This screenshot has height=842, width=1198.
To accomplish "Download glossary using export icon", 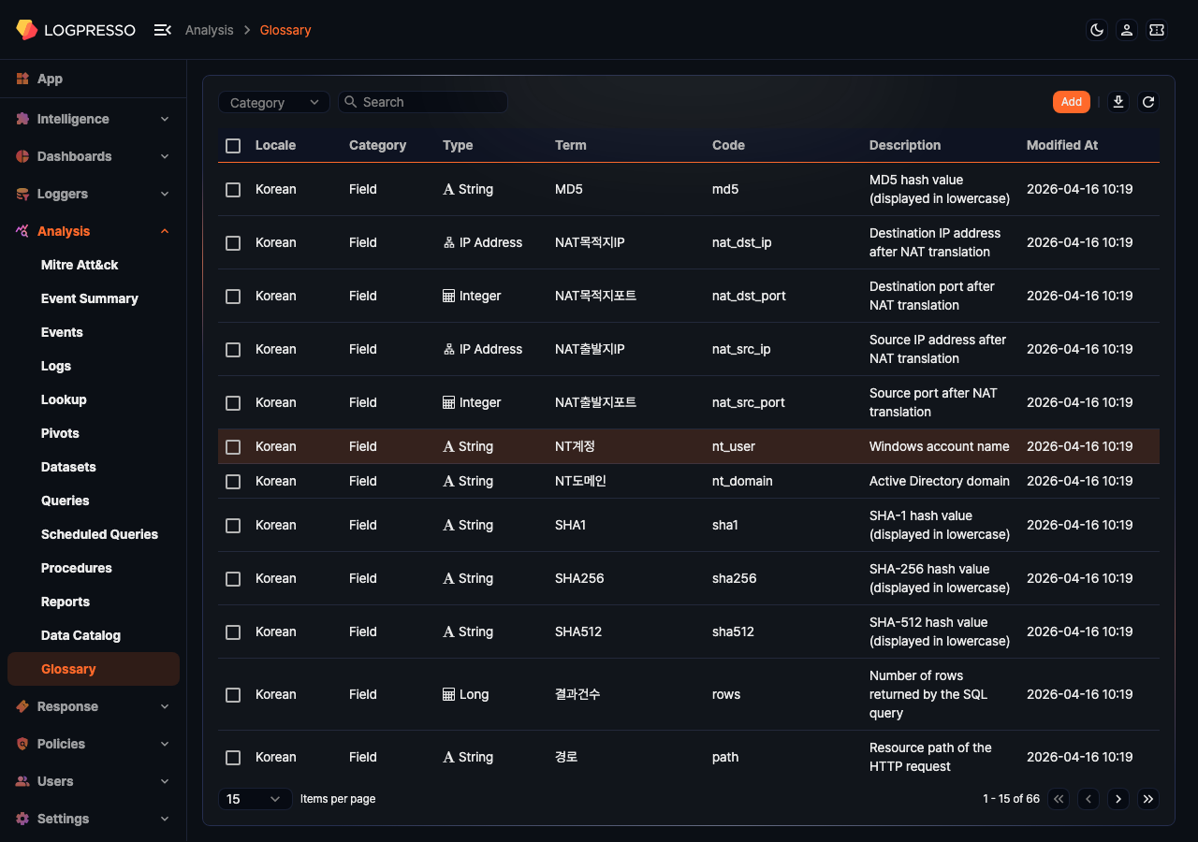I will click(1118, 102).
